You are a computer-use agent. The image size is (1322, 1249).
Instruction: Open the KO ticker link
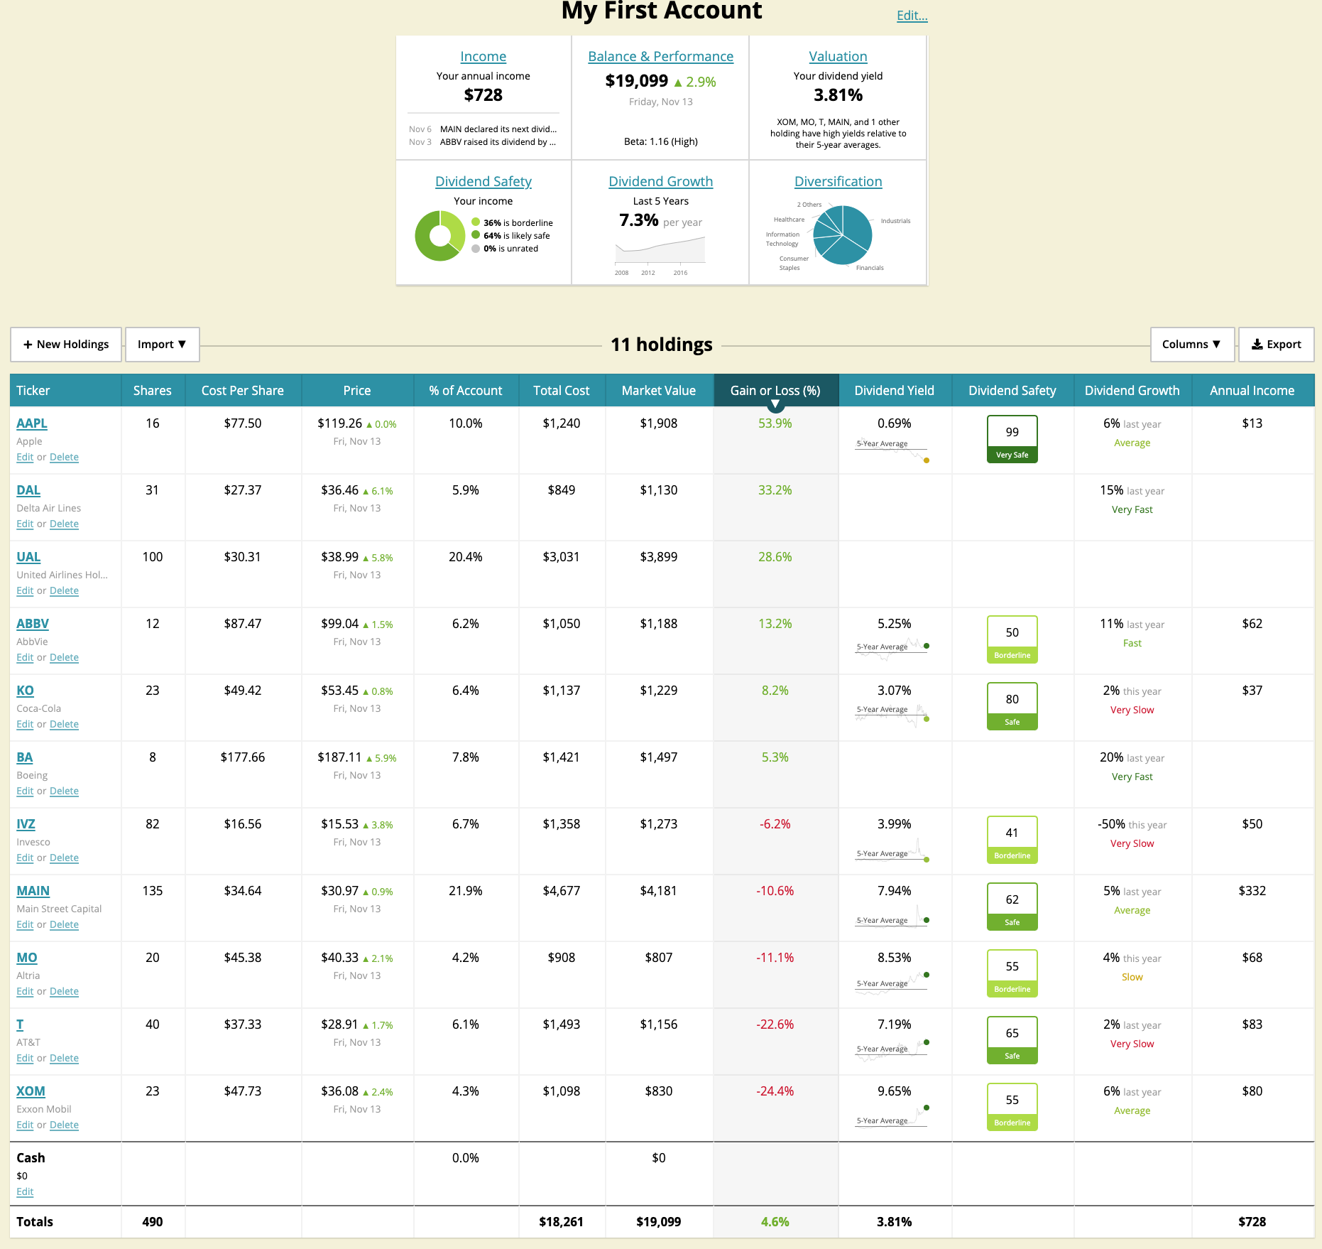pyautogui.click(x=25, y=691)
